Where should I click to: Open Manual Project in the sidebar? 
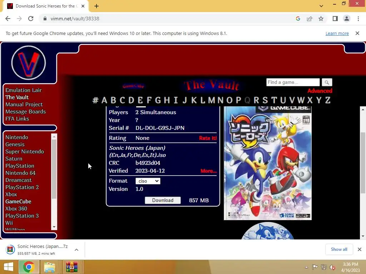[24, 105]
